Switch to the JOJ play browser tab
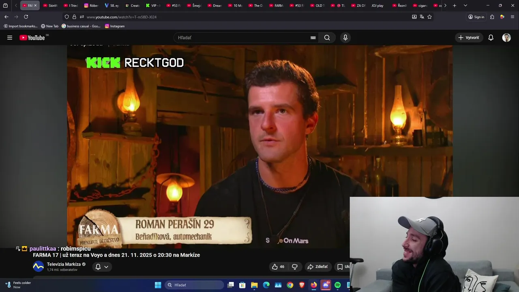Image resolution: width=519 pixels, height=292 pixels. point(377,6)
